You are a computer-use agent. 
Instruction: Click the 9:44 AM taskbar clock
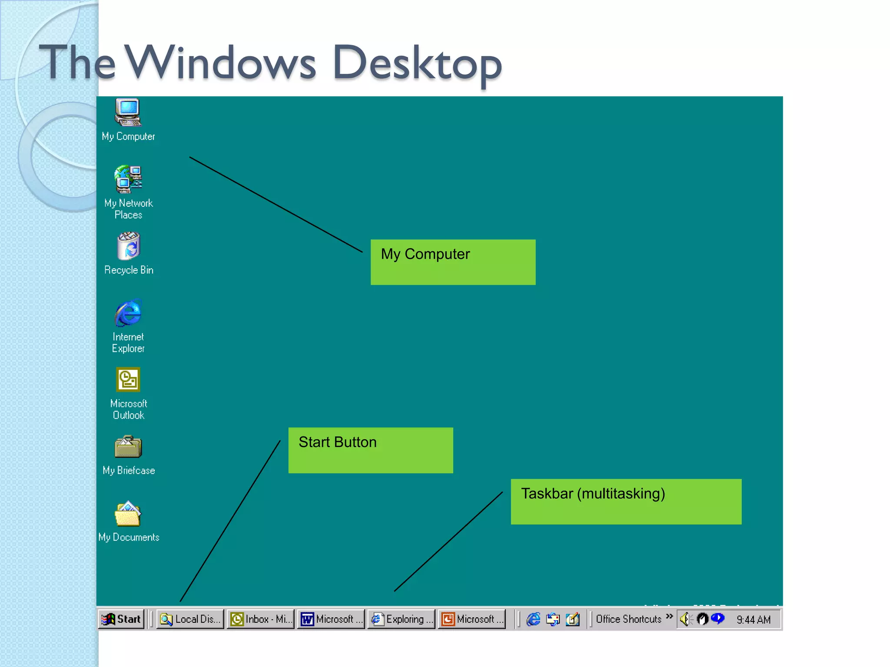tap(754, 620)
